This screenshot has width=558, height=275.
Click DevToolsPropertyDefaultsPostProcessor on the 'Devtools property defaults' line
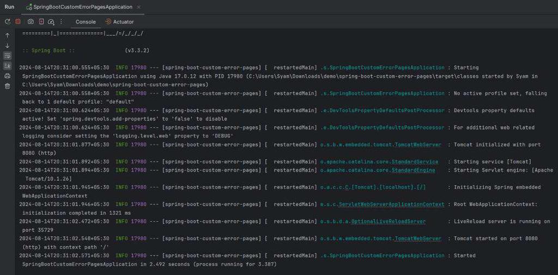coord(382,111)
